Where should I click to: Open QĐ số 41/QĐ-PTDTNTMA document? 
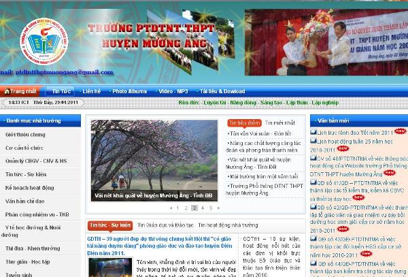tap(357, 191)
